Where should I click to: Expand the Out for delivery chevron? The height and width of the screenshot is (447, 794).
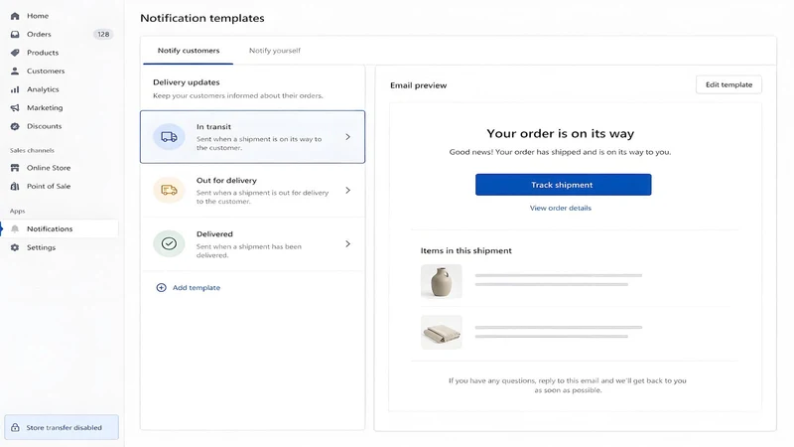[348, 190]
